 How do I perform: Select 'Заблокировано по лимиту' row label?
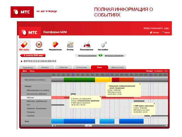(38, 90)
